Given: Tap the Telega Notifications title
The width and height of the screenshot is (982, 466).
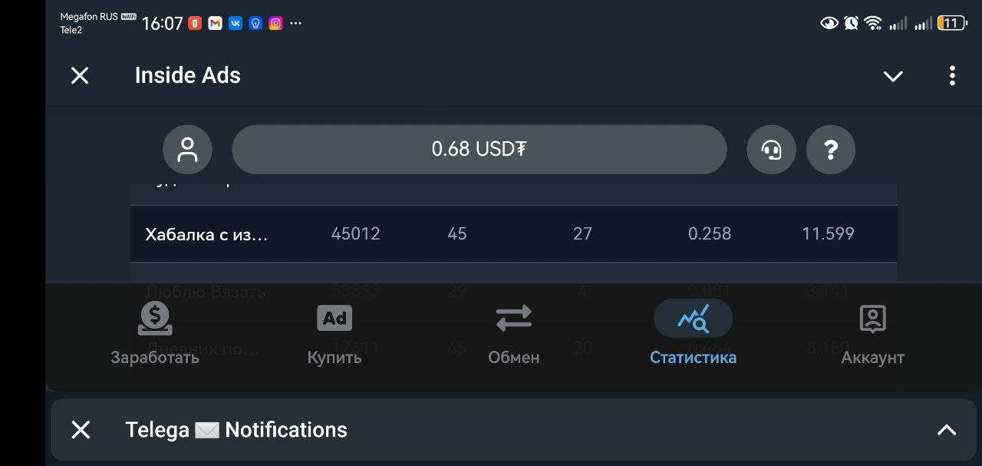Looking at the screenshot, I should (236, 430).
